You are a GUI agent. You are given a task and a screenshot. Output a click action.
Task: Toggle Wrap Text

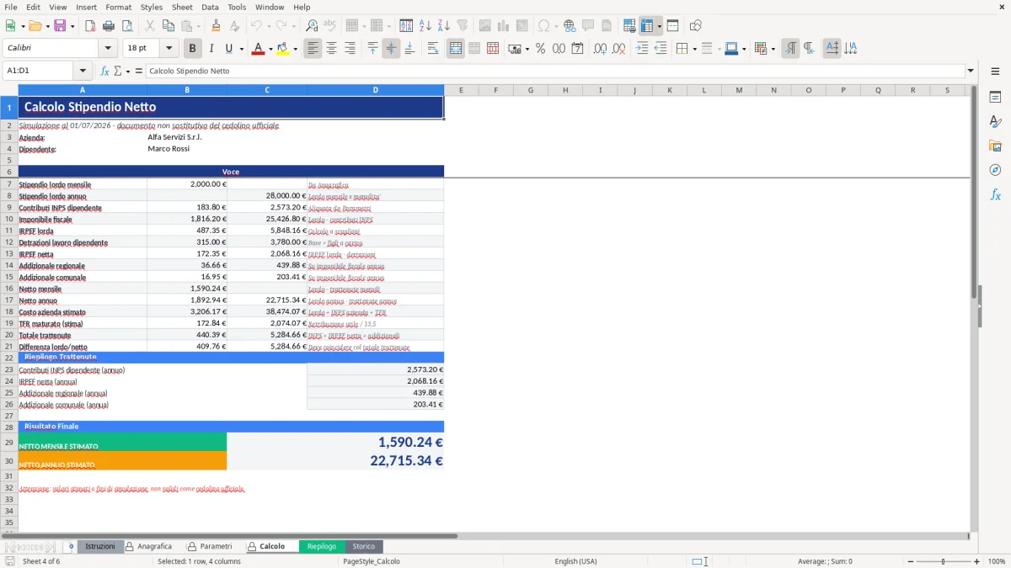coord(433,49)
